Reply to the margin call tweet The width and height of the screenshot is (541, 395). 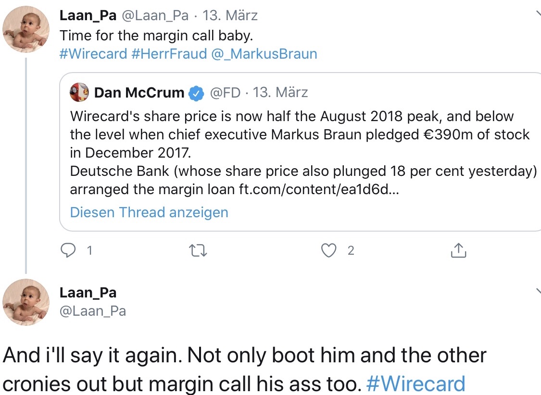(x=70, y=250)
